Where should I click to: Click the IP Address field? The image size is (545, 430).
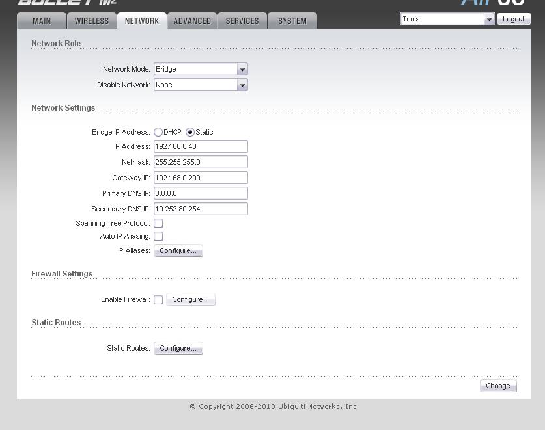coord(201,146)
